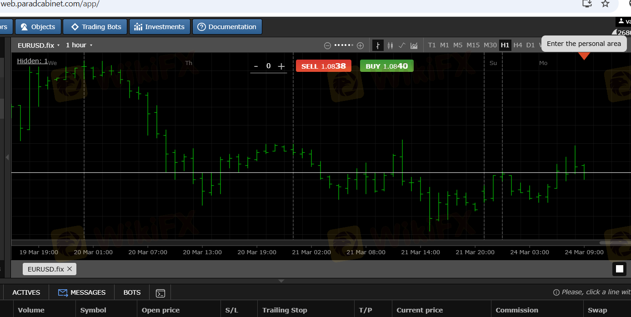Switch to the BOTS tab

[132, 292]
